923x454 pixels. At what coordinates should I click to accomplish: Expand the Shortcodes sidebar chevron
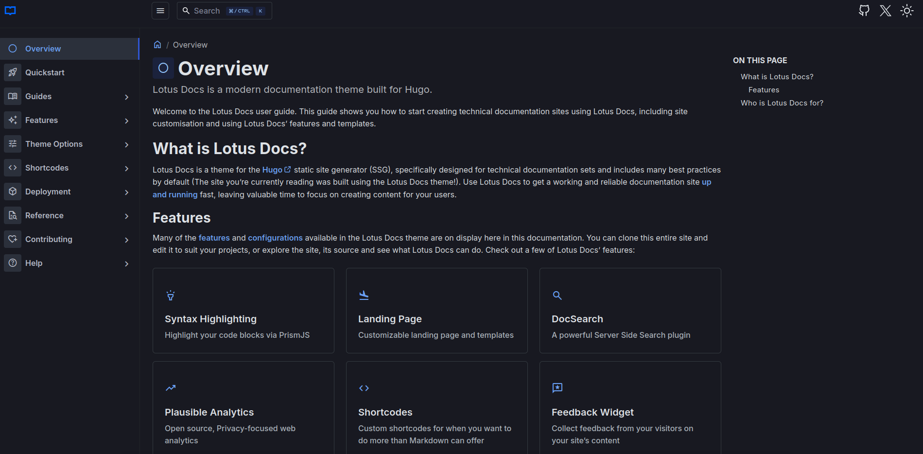click(x=126, y=168)
